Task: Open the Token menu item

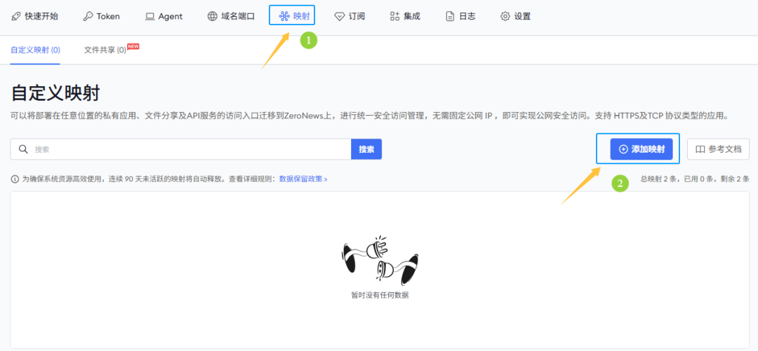Action: 107,16
